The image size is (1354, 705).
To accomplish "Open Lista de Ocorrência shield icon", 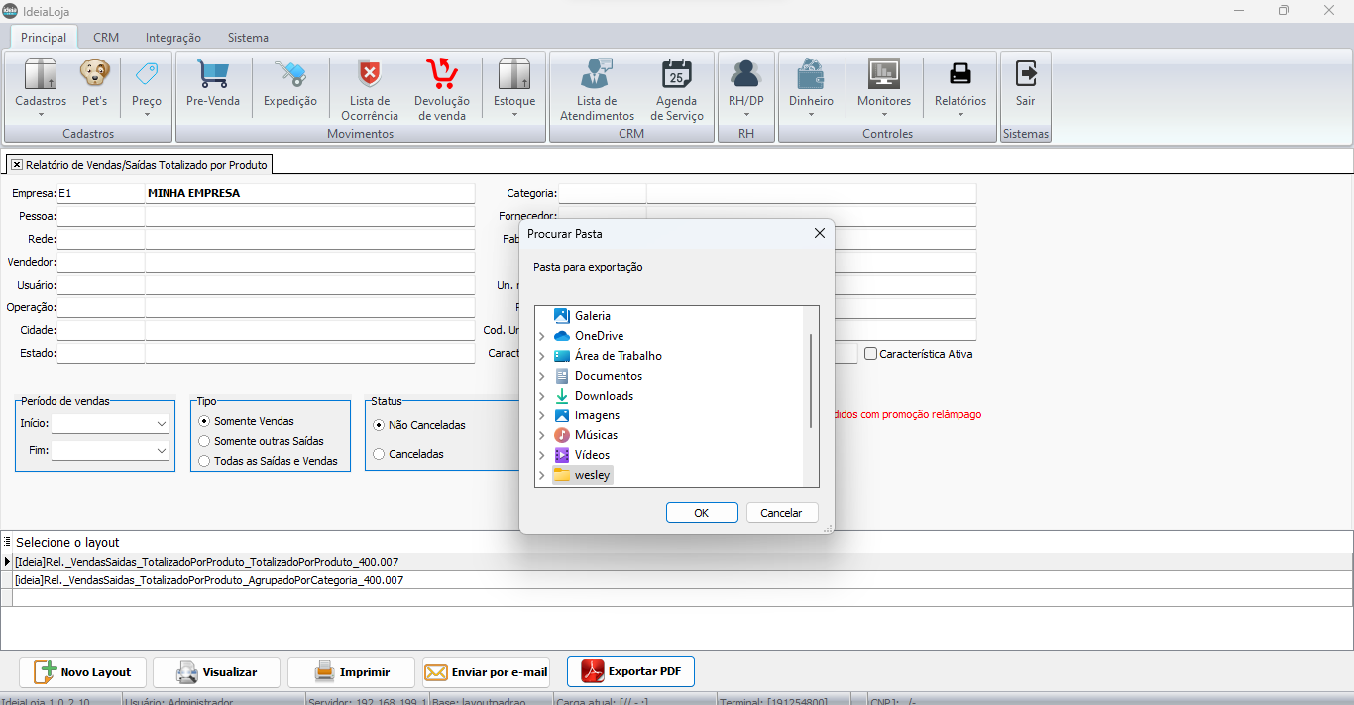I will click(x=369, y=75).
